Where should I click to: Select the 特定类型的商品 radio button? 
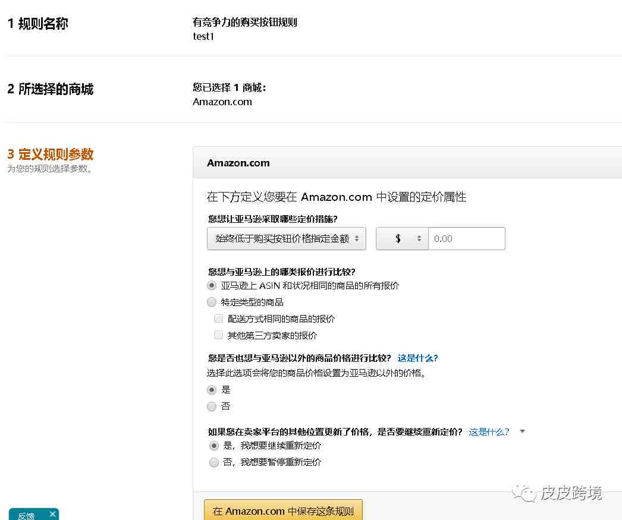pos(212,302)
